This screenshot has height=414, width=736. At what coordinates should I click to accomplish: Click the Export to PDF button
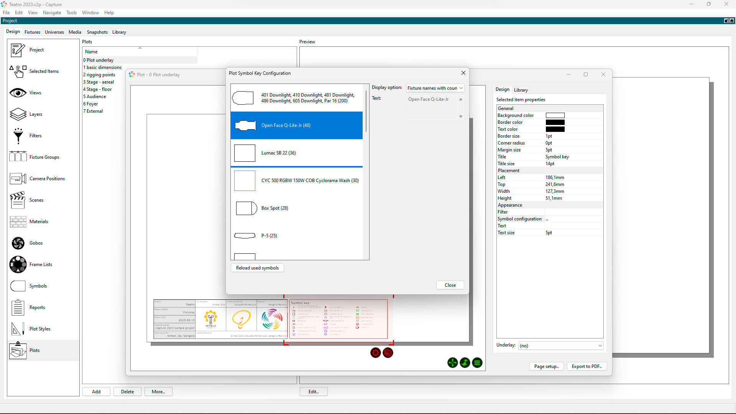click(x=586, y=366)
